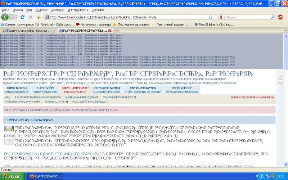Bookmark page using the star icon
The image size is (288, 180).
[210, 17]
